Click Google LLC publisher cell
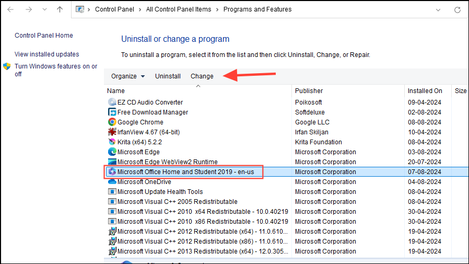This screenshot has width=469, height=264. pyautogui.click(x=312, y=122)
